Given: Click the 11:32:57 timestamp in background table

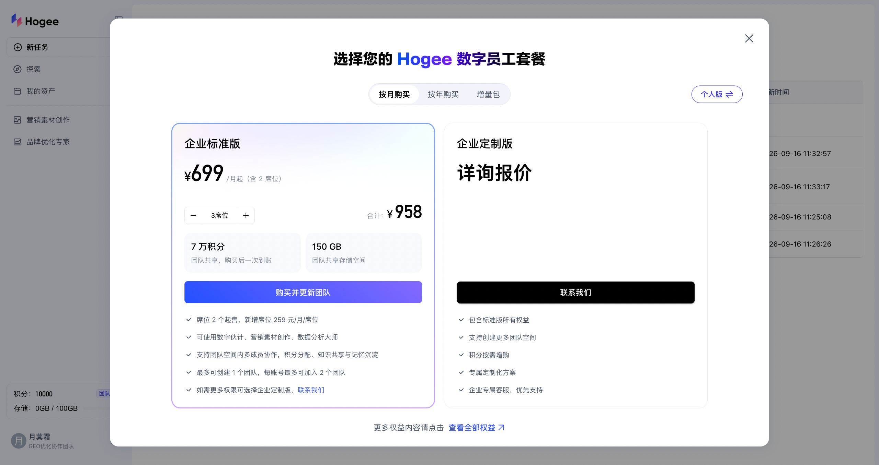Looking at the screenshot, I should (x=800, y=154).
